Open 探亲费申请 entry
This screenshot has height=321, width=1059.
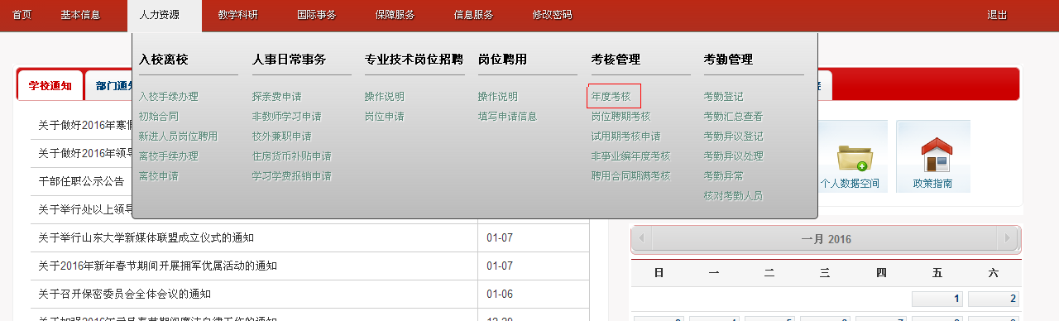click(x=277, y=97)
